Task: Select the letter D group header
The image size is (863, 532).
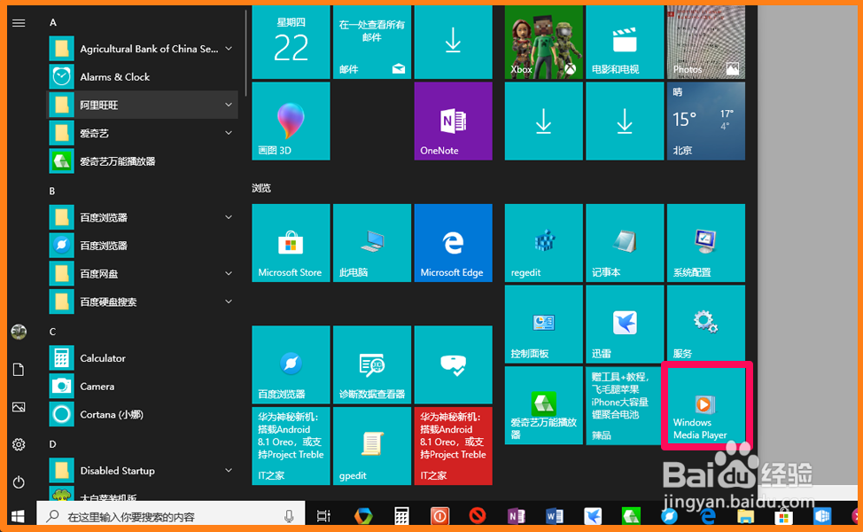Action: (x=53, y=444)
